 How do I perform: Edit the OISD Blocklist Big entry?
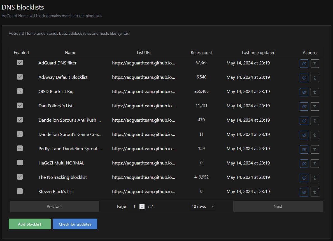coord(304,92)
